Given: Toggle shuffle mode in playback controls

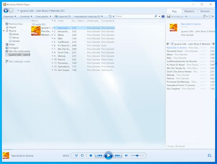Looking at the screenshot, I should click(x=76, y=155).
